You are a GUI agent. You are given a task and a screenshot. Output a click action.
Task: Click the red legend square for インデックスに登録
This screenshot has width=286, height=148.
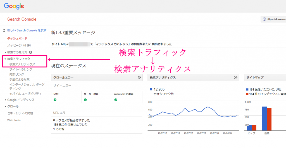[x=247, y=94]
